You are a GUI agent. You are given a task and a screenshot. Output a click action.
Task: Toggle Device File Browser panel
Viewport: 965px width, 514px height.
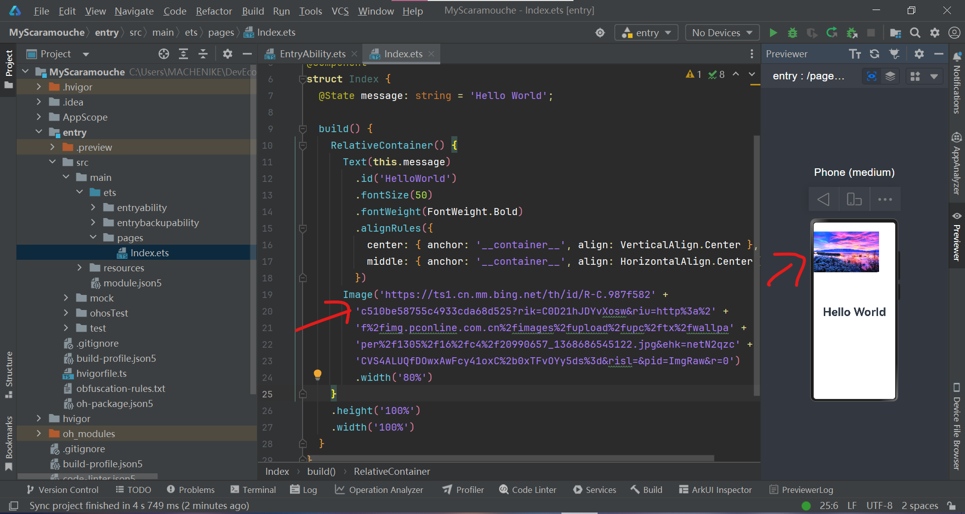point(956,427)
